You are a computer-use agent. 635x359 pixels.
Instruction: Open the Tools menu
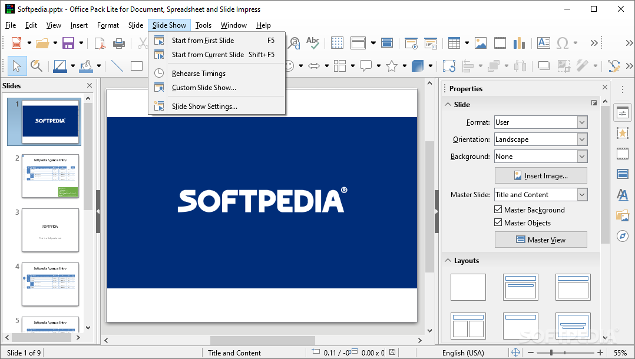(x=203, y=25)
